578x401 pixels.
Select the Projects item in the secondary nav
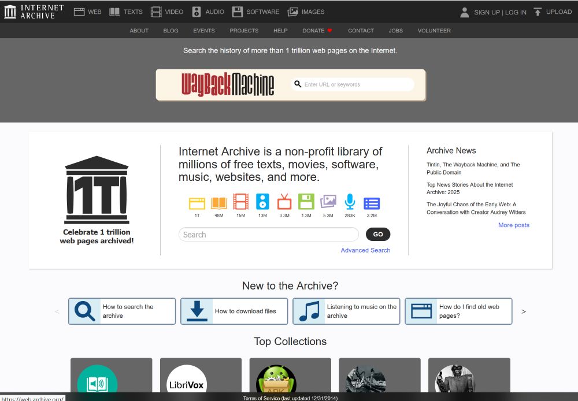pos(244,31)
